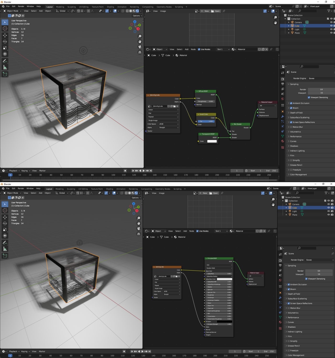Click the Transparent BSDF color swatch
This screenshot has width=335, height=358.
pyautogui.click(x=212, y=141)
